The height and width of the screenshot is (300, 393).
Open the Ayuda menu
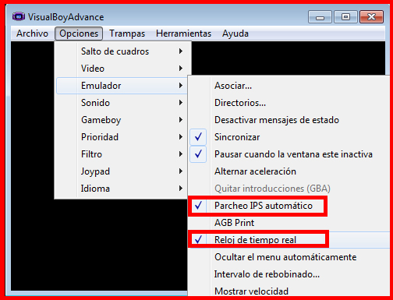(x=235, y=34)
